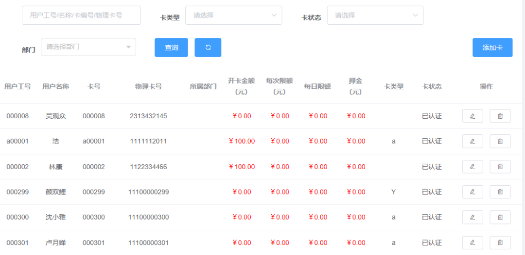Click the 用户名称 column header

click(x=55, y=87)
